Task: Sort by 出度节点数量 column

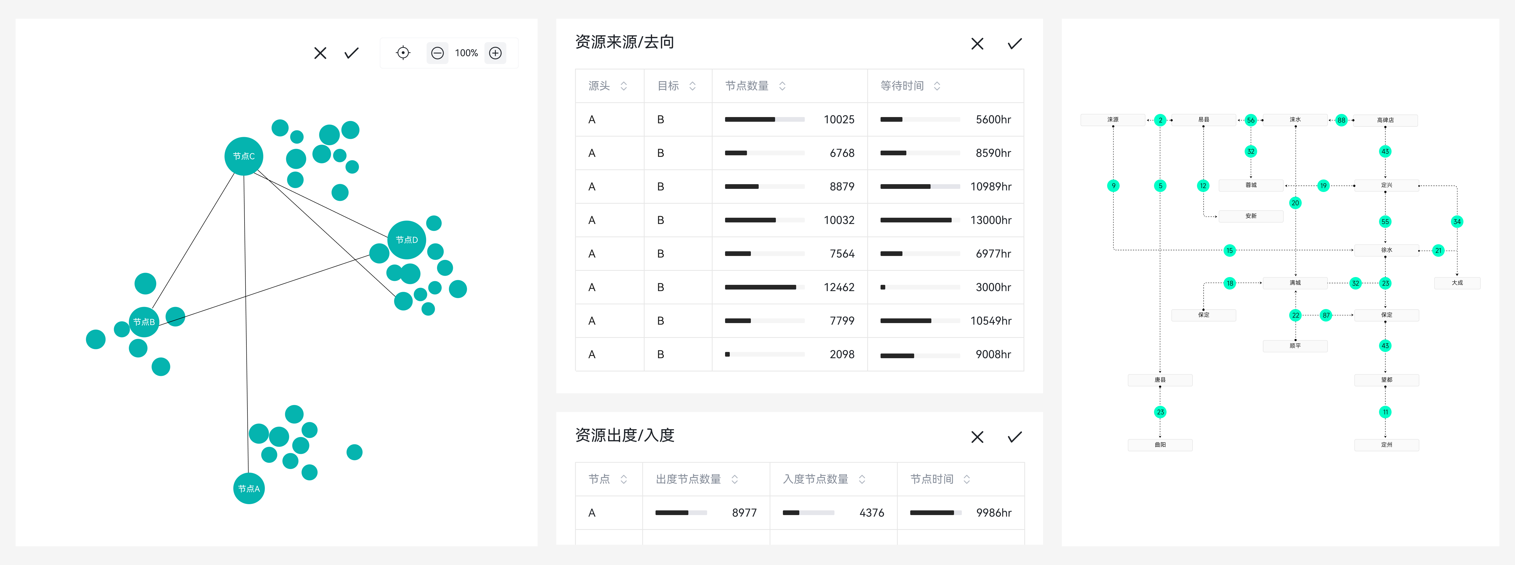Action: point(734,479)
